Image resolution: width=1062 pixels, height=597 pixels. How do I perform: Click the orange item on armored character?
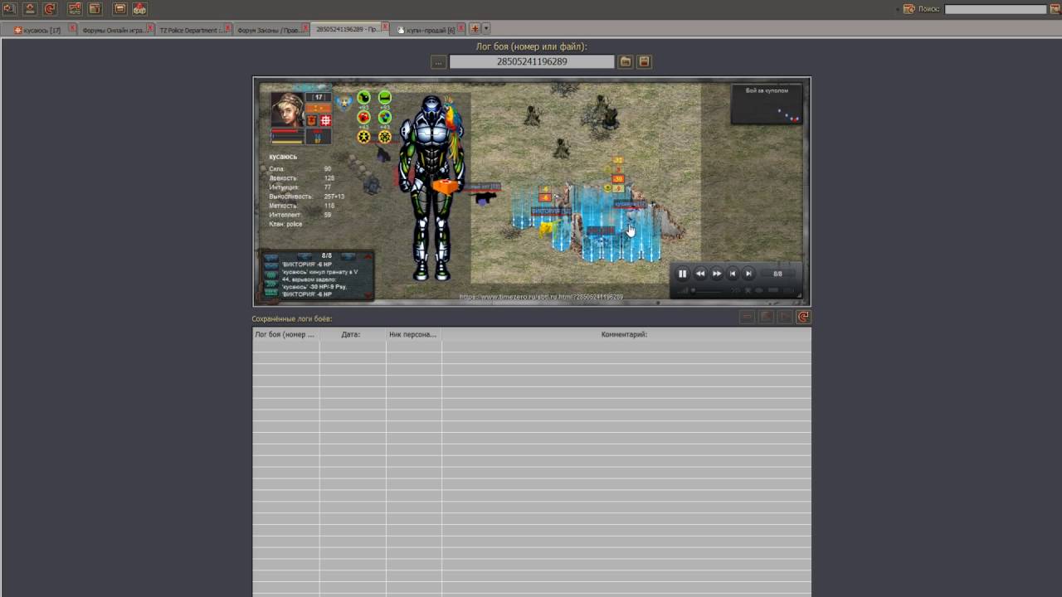pyautogui.click(x=446, y=187)
